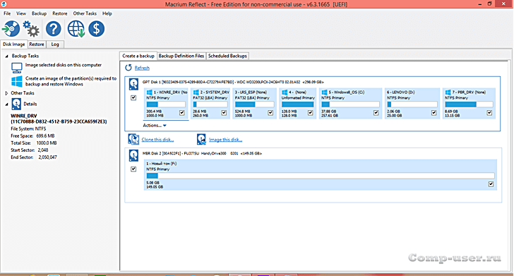Select the Scheduled Backups tab
This screenshot has height=276, width=514.
(227, 56)
